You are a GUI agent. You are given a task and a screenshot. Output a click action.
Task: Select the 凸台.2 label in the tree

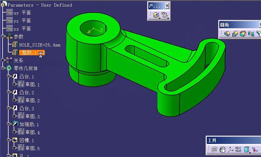tap(27, 93)
